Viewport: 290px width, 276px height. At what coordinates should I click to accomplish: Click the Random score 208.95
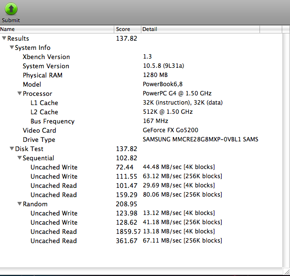(x=126, y=204)
